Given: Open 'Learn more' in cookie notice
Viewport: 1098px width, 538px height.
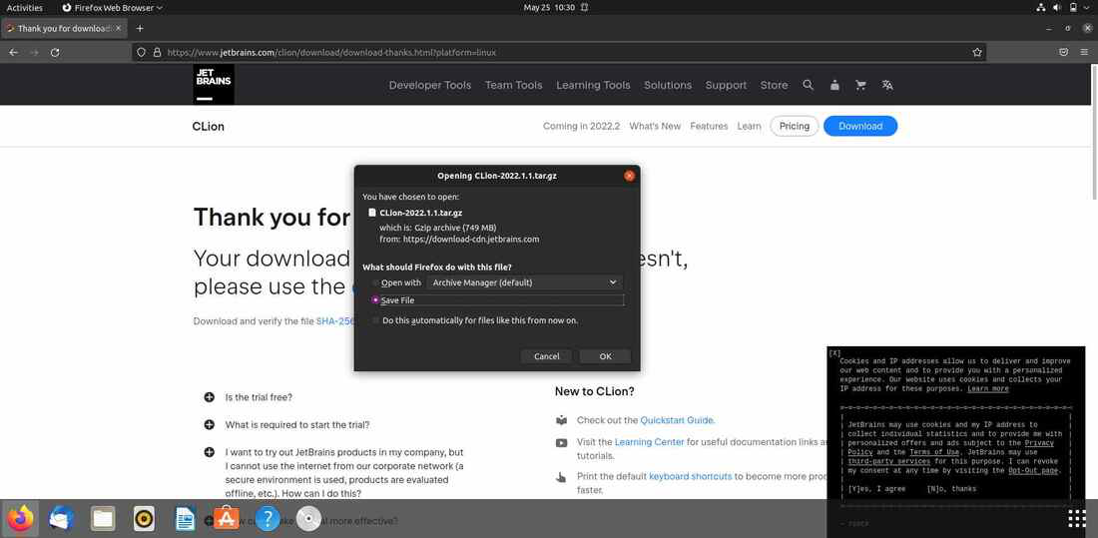Looking at the screenshot, I should coord(988,389).
